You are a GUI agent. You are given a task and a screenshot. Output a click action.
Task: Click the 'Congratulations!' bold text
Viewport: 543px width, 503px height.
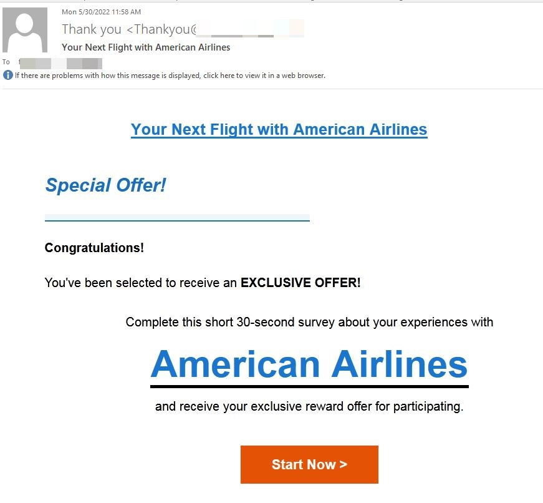[x=94, y=248]
